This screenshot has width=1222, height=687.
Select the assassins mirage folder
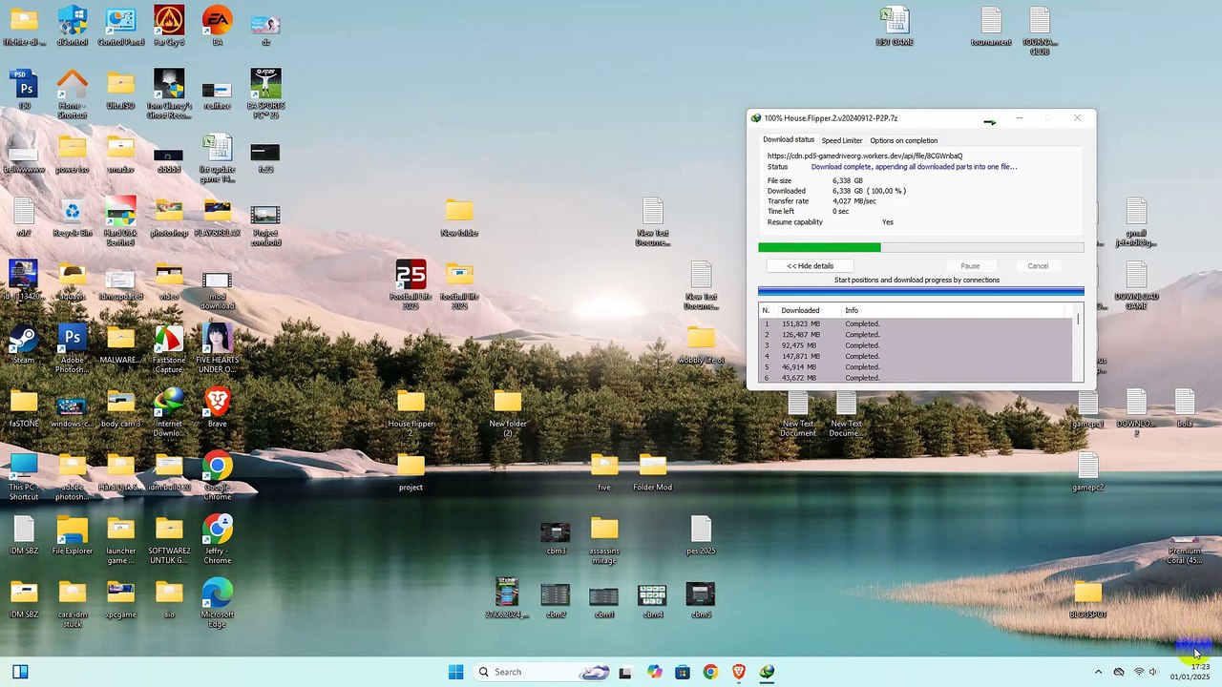(x=604, y=539)
